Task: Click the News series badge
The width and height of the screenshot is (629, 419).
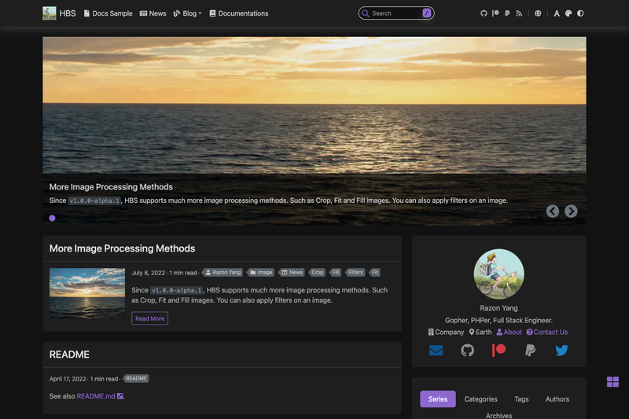Action: click(x=292, y=273)
